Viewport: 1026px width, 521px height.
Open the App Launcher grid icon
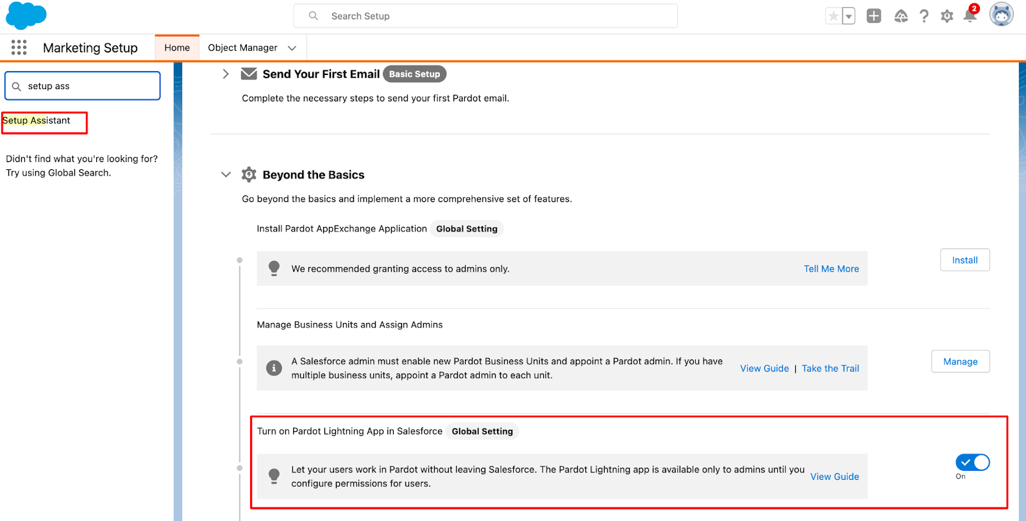pyautogui.click(x=19, y=47)
